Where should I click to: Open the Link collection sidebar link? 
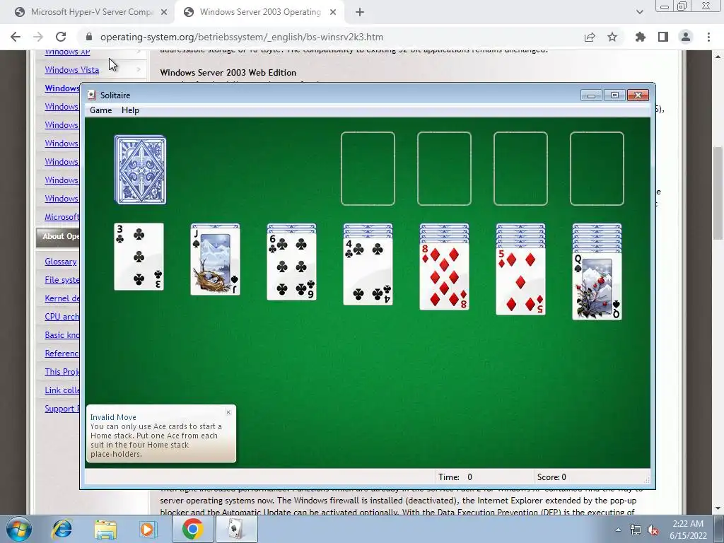point(62,390)
